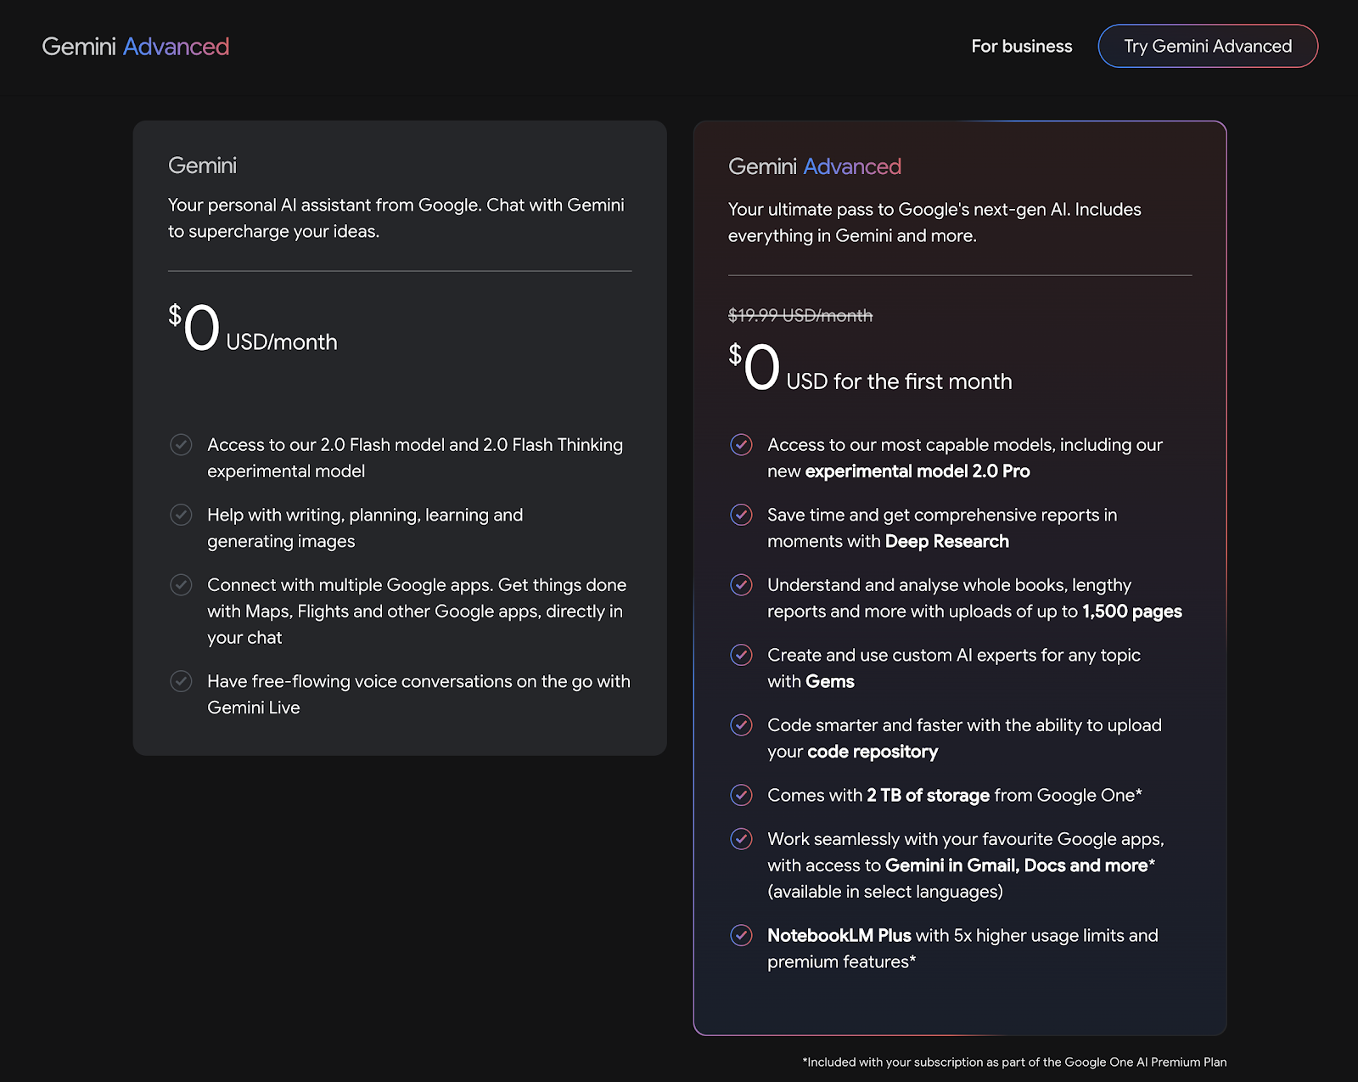Click checkmark next to 2 TB storage
This screenshot has height=1082, width=1358.
pos(741,795)
